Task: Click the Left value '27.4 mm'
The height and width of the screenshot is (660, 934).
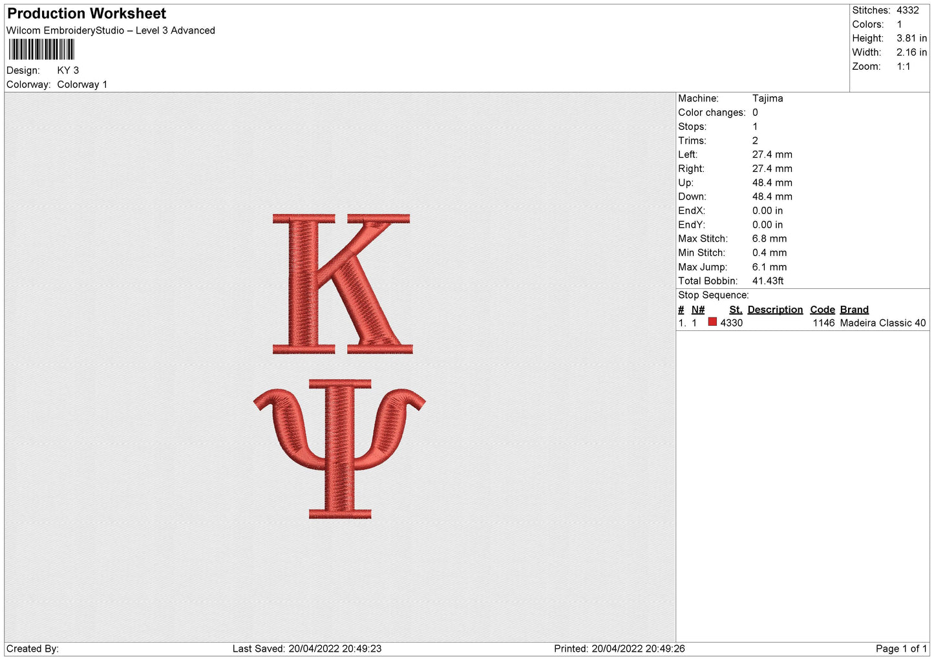Action: click(x=772, y=154)
